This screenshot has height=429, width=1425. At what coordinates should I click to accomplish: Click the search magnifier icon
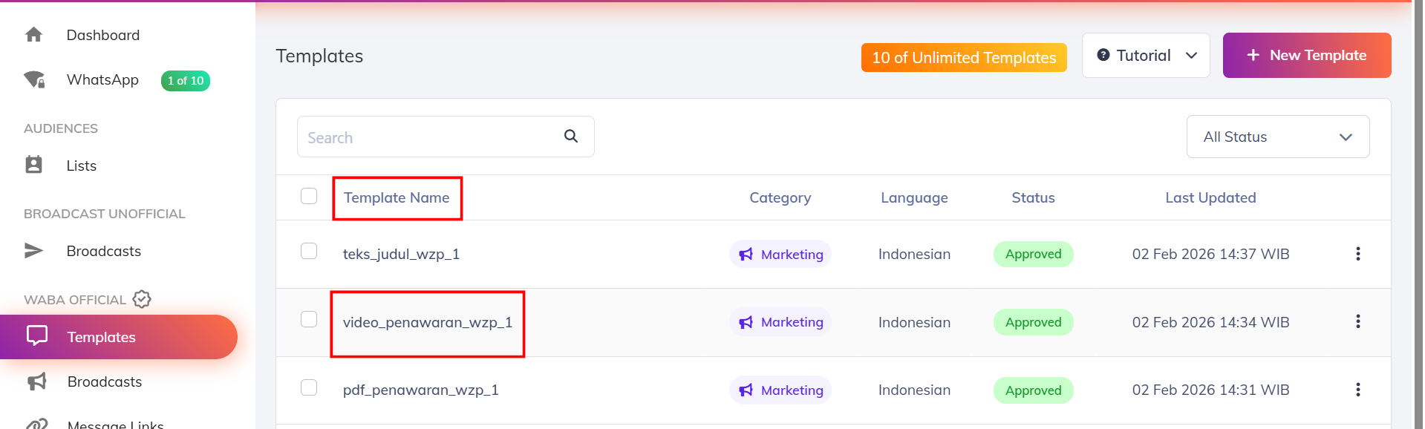click(570, 136)
